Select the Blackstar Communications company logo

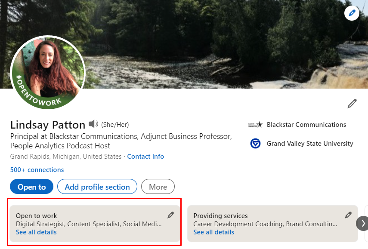click(x=256, y=125)
